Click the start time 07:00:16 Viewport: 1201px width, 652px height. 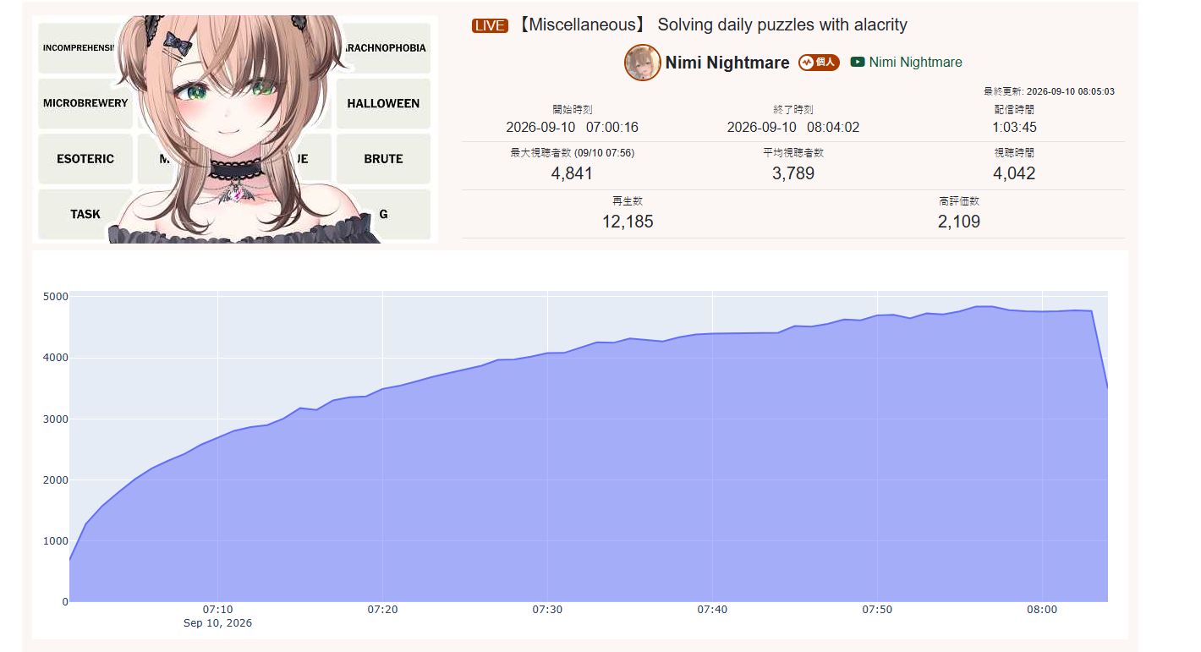[x=612, y=128]
